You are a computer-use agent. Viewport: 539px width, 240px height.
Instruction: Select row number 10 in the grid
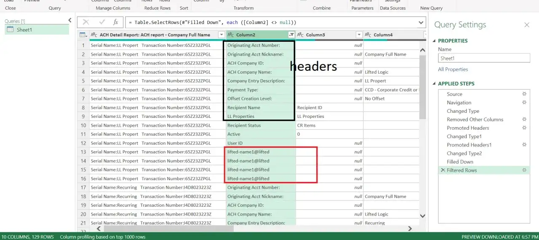(83, 125)
